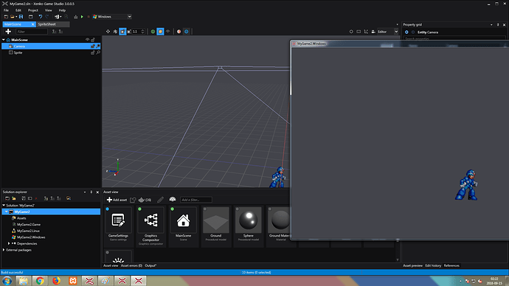Viewport: 509px width, 286px height.
Task: Switch to the Output tab
Action: click(x=150, y=265)
